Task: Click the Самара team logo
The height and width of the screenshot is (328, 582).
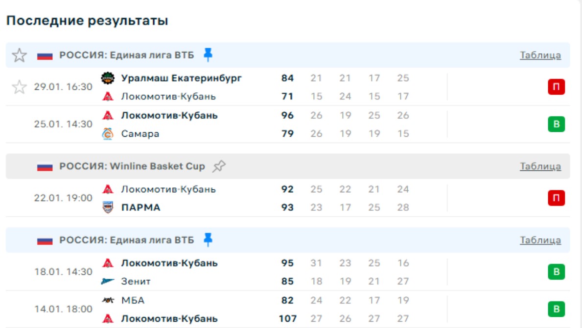Action: coord(108,134)
